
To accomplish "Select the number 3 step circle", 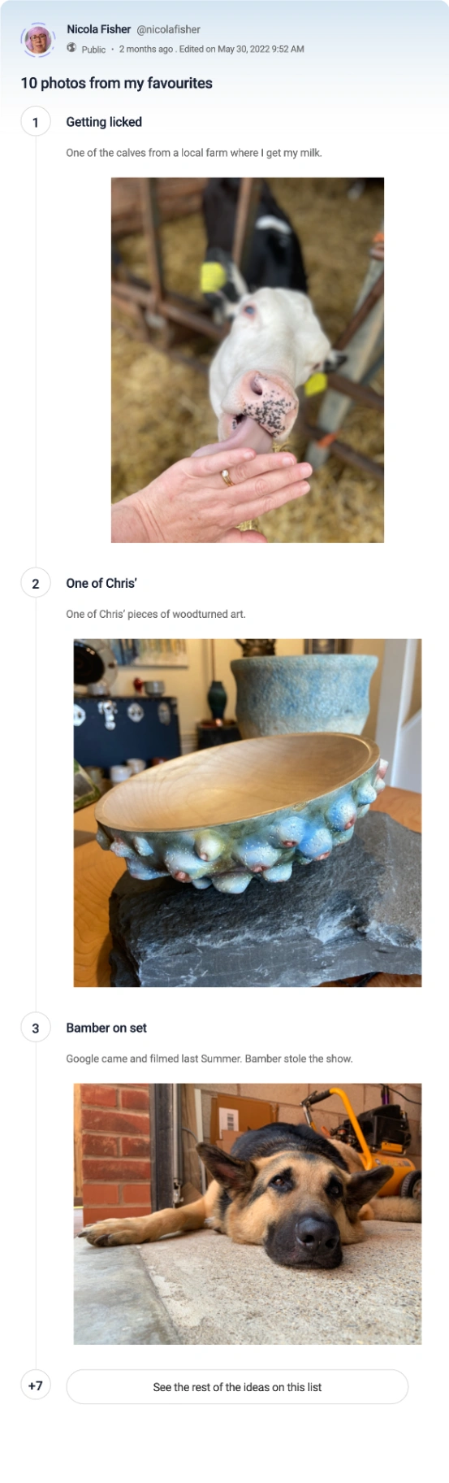I will [x=35, y=1028].
